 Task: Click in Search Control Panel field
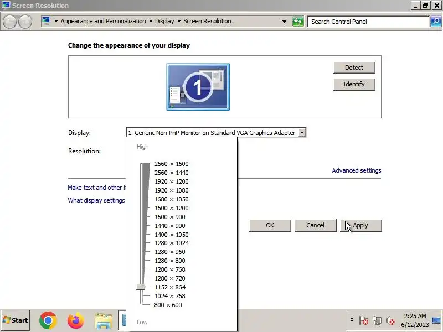[368, 22]
